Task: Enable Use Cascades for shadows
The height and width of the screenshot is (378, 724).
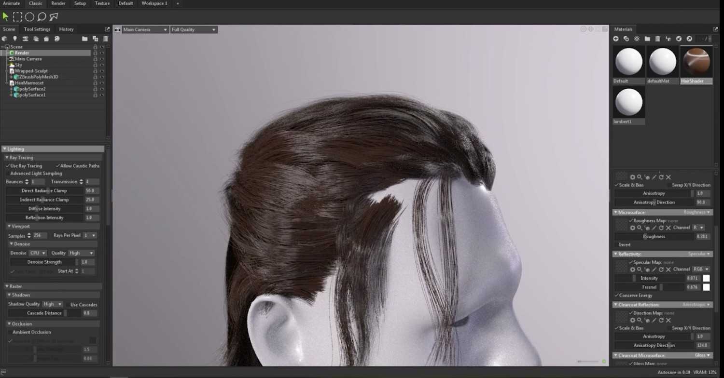Action: click(x=67, y=305)
